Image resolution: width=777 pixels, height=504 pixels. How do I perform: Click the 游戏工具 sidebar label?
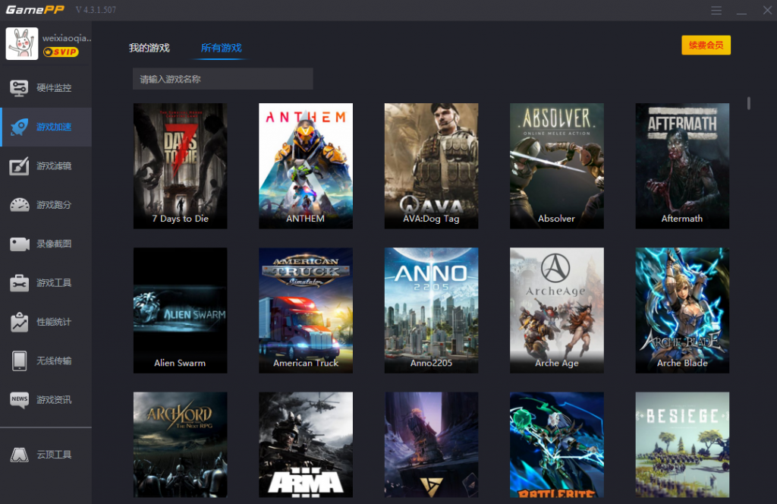(x=54, y=283)
